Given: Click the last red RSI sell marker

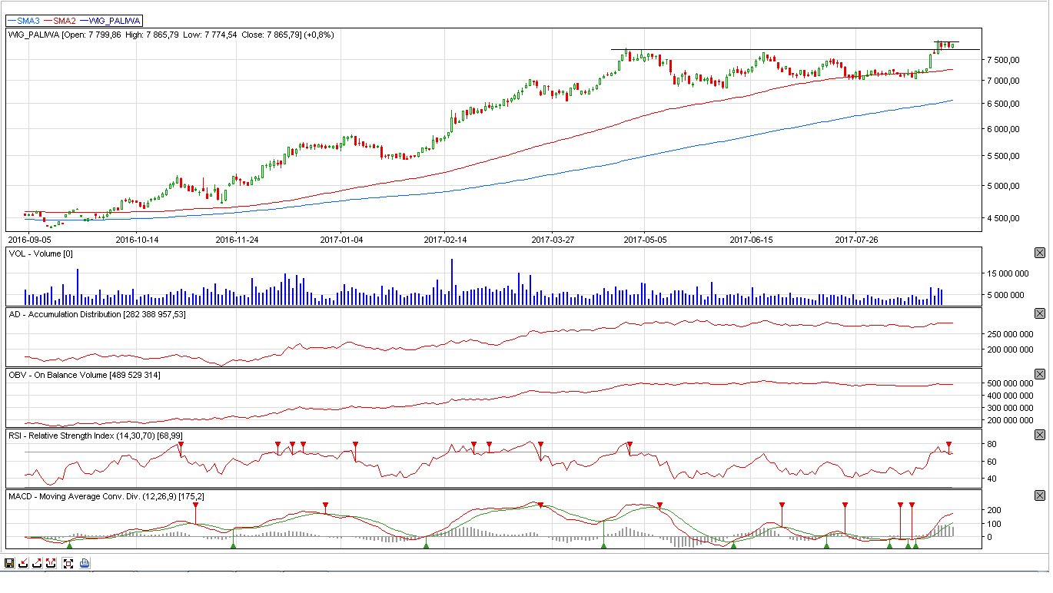Looking at the screenshot, I should click(x=948, y=445).
